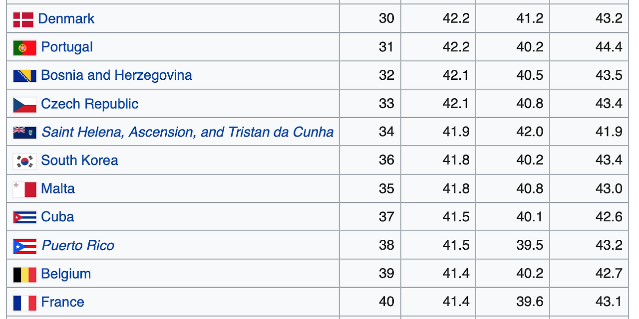Click the Belgium flag icon
The image size is (639, 319).
coord(24,275)
